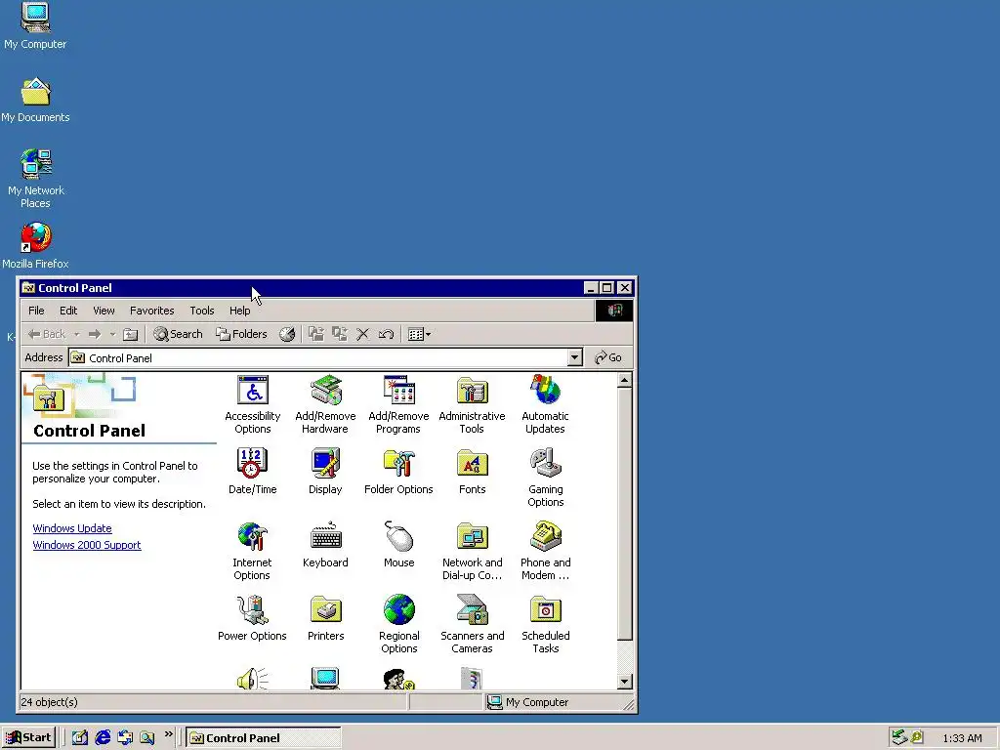The height and width of the screenshot is (750, 1000).
Task: Select My Documents desktop icon
Action: click(x=35, y=101)
